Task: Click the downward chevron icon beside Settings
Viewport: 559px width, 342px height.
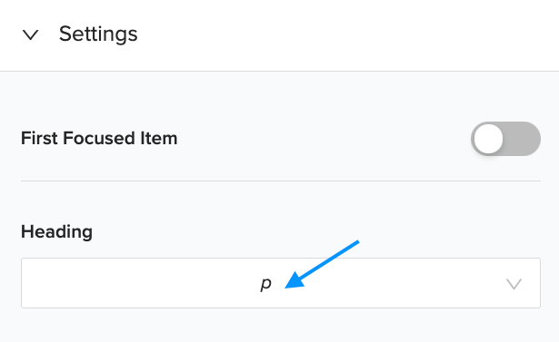Action: pyautogui.click(x=30, y=34)
